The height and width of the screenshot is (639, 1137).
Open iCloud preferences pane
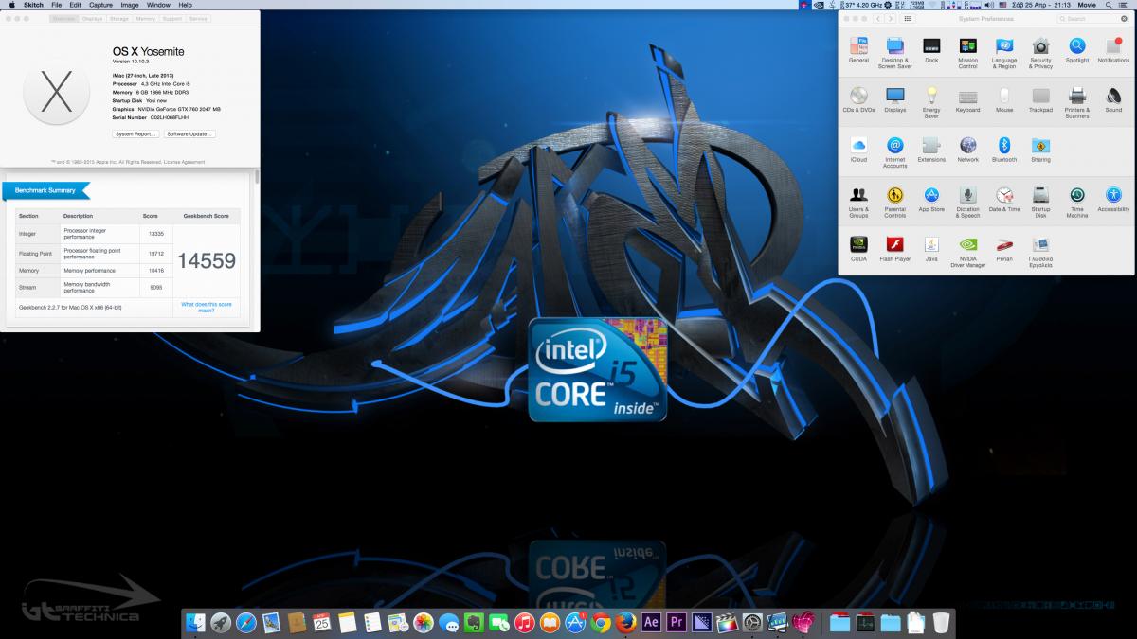pos(858,150)
